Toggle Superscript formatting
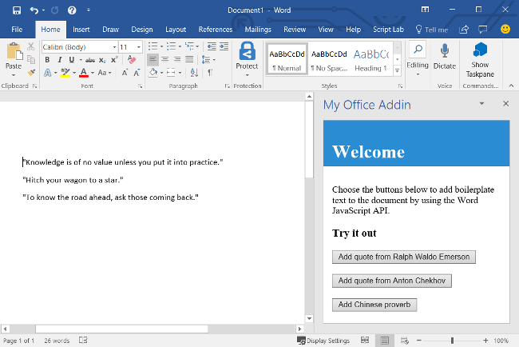The width and height of the screenshot is (519, 347). tap(114, 60)
